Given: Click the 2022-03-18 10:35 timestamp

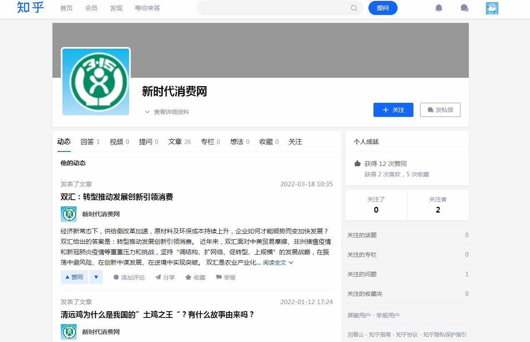Looking at the screenshot, I should (x=306, y=184).
